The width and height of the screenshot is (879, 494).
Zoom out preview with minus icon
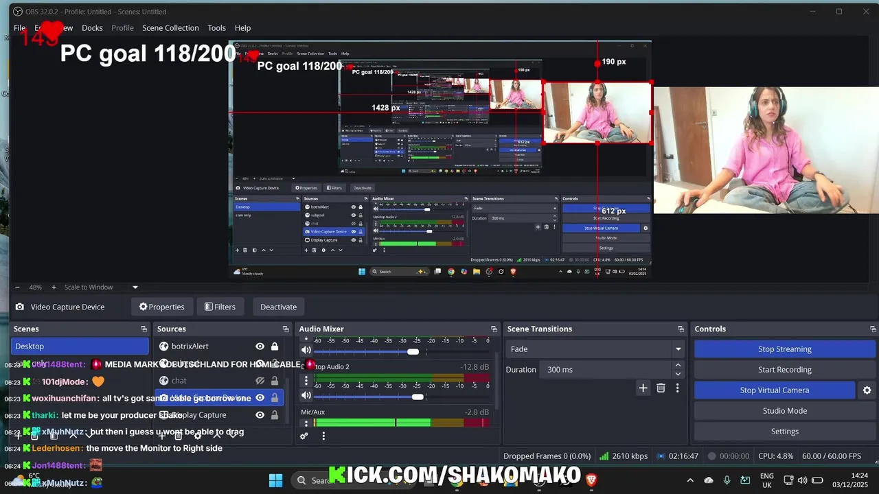(x=17, y=287)
